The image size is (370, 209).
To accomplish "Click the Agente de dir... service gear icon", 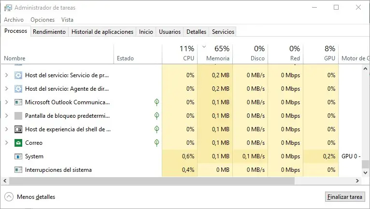I will click(x=18, y=89).
